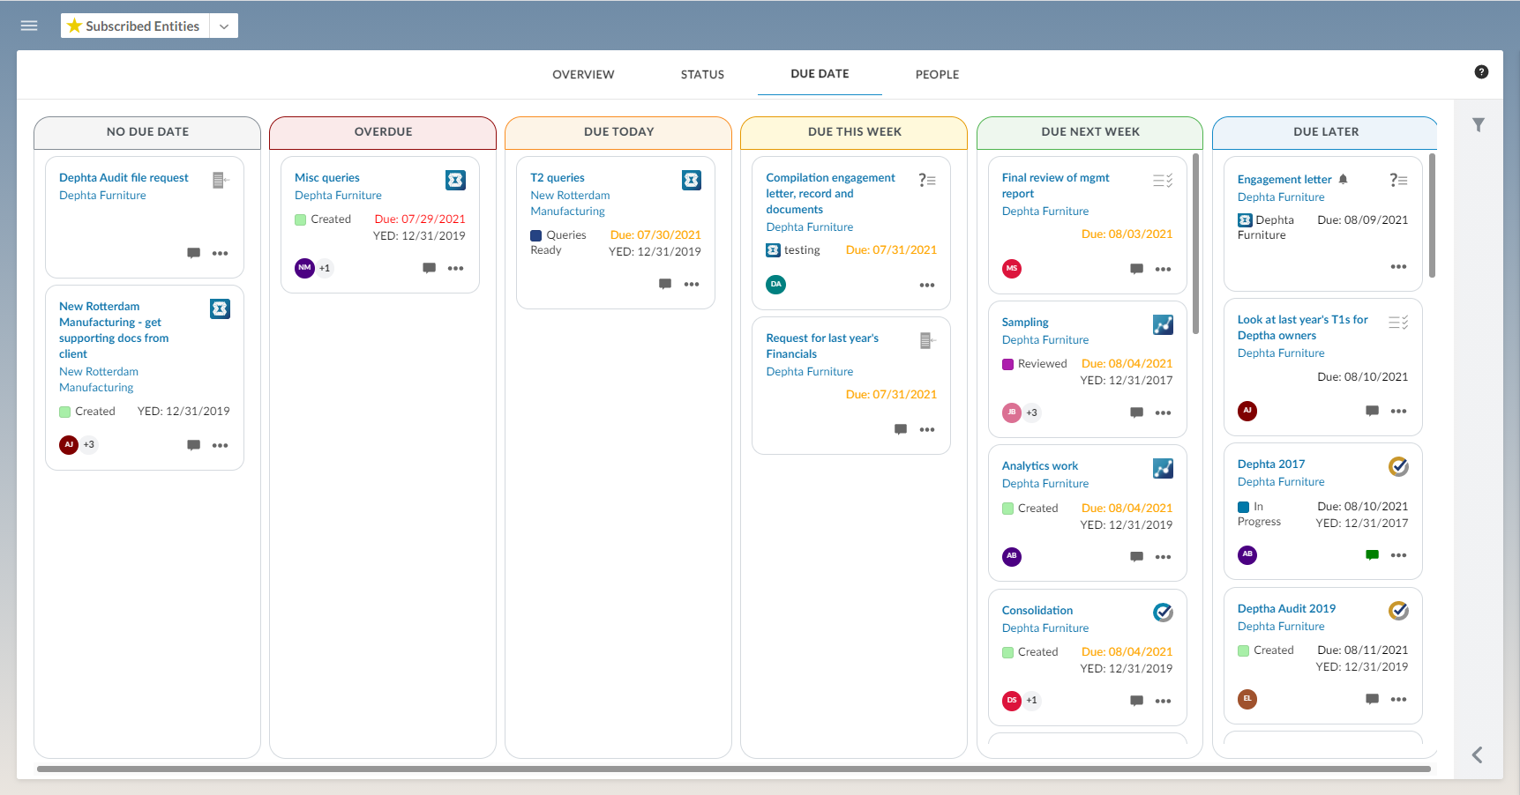Open comments on Misc queries card
The width and height of the screenshot is (1520, 795).
click(x=429, y=268)
